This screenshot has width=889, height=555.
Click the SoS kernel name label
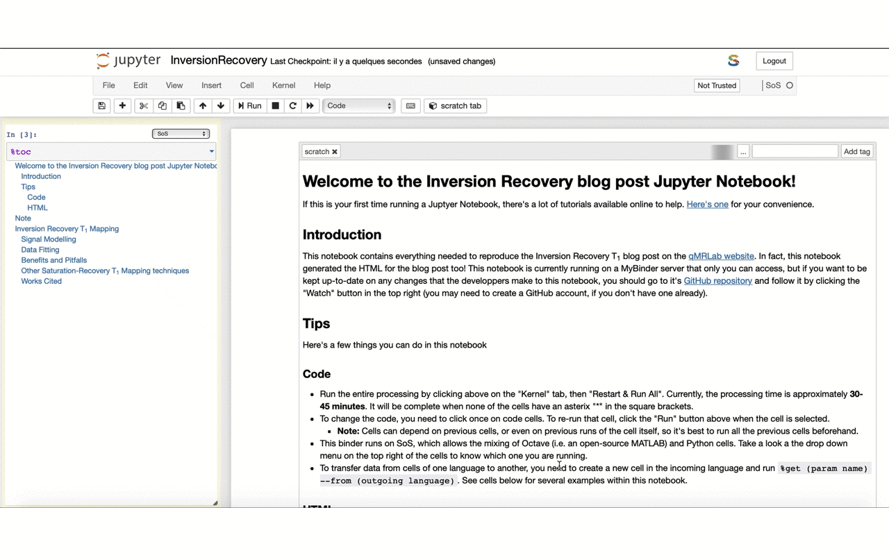click(773, 85)
